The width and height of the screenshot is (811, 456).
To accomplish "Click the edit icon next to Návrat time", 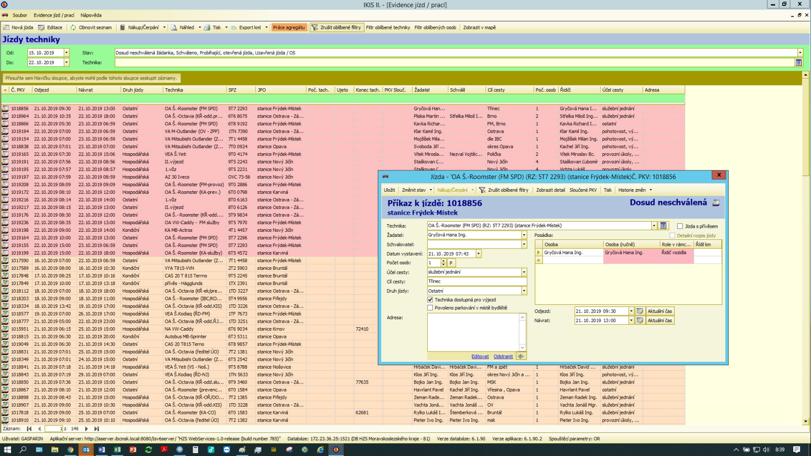I will tap(640, 321).
